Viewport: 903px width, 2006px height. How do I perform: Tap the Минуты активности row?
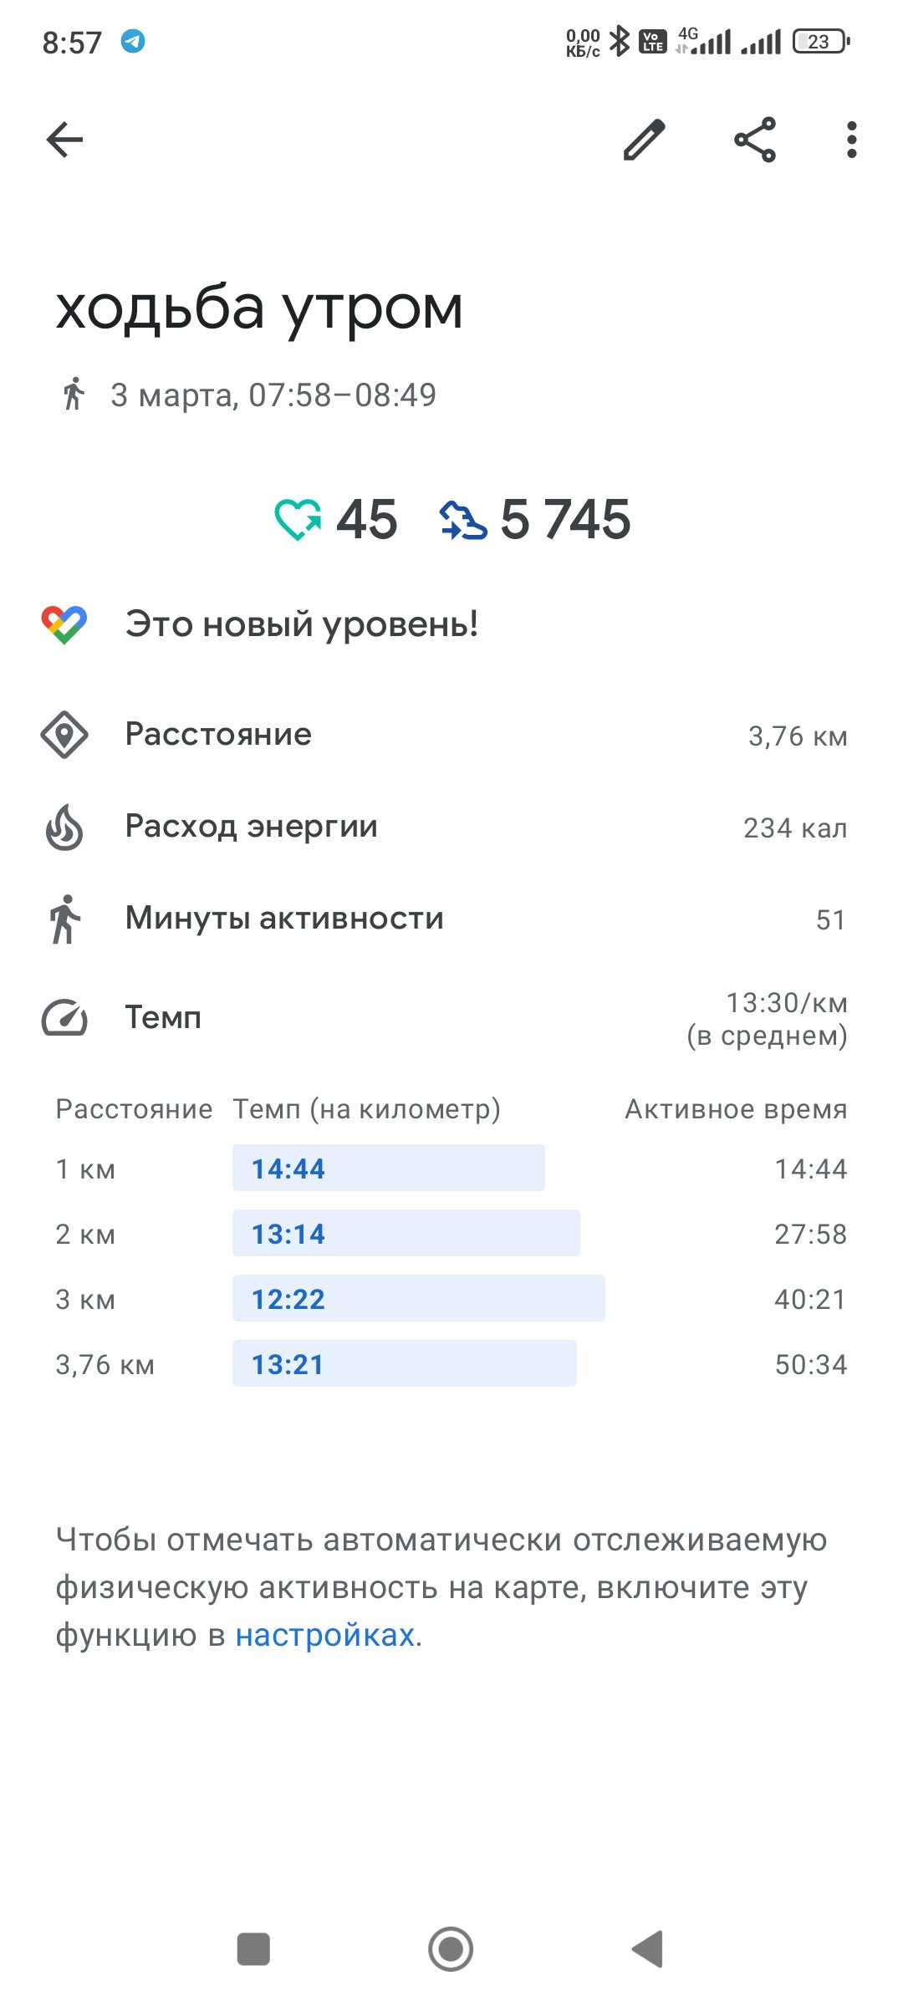tap(451, 919)
